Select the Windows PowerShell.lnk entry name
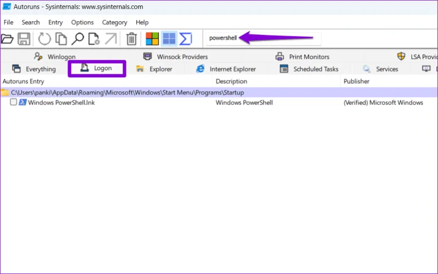The width and height of the screenshot is (438, 274). (61, 102)
